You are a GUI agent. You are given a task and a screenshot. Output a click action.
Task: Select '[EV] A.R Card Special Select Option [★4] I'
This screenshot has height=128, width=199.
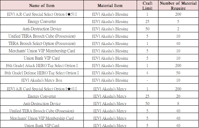42,89
